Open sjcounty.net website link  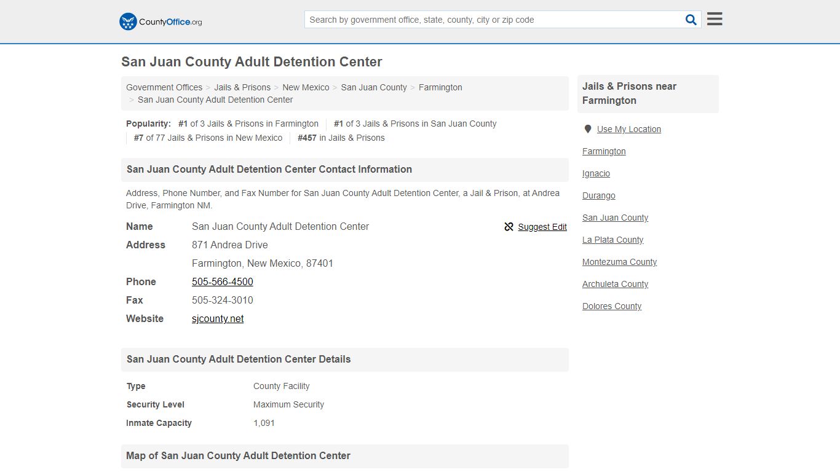click(218, 318)
